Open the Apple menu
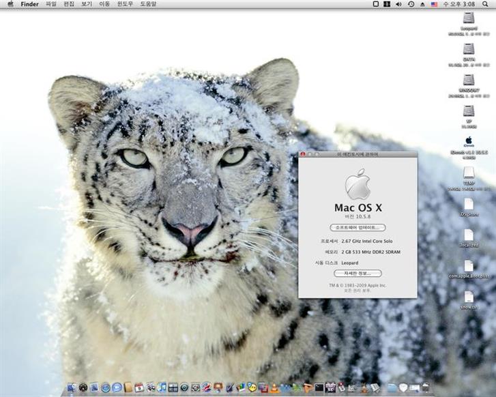The image size is (496, 397). (x=10, y=4)
